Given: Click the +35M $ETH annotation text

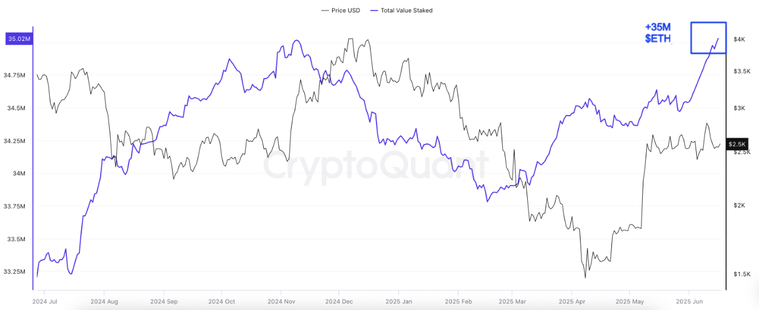Looking at the screenshot, I should (658, 33).
